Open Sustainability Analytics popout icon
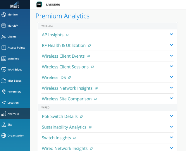The image size is (186, 151). pos(90,127)
